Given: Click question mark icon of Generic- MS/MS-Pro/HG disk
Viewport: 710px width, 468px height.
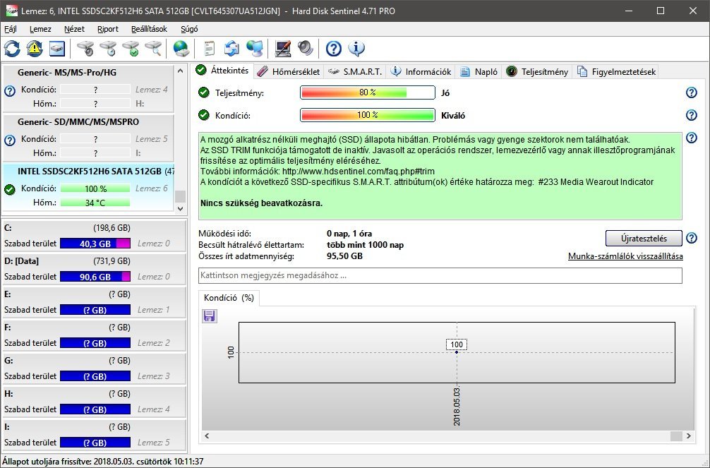Looking at the screenshot, I should pyautogui.click(x=9, y=91).
